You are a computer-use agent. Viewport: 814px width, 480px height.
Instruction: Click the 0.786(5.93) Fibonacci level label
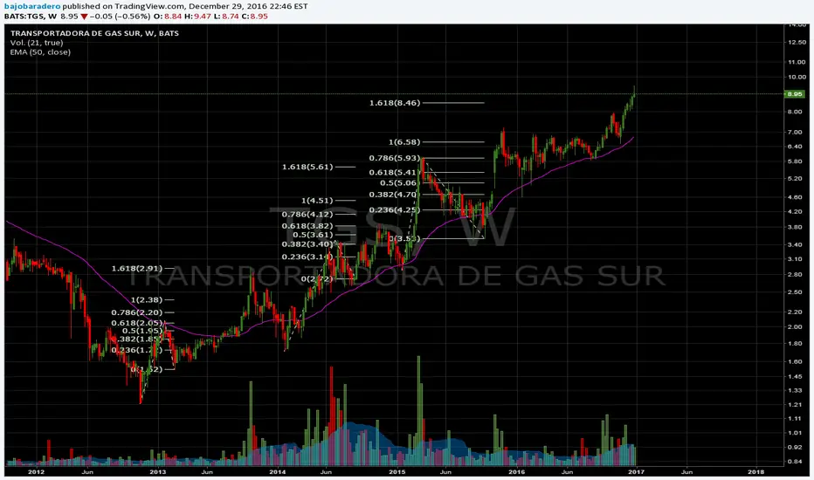tap(395, 158)
